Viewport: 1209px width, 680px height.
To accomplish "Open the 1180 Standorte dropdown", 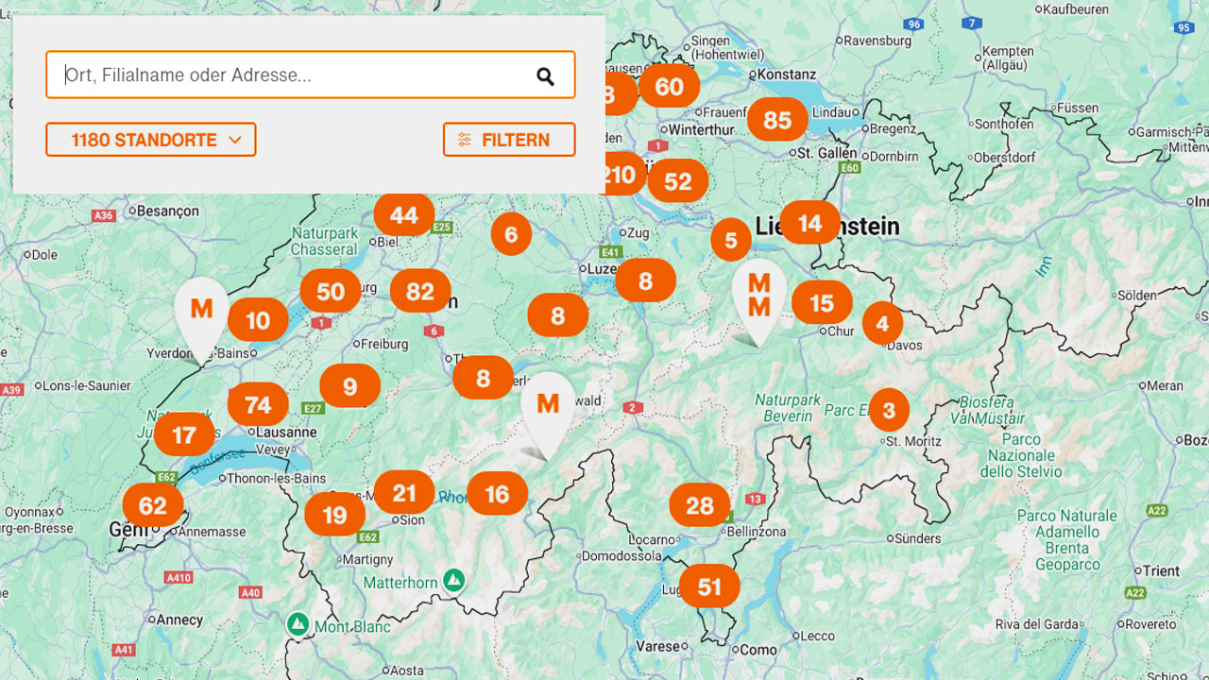I will [151, 140].
